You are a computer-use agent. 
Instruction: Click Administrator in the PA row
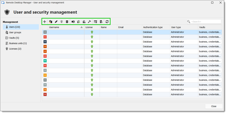177,66
